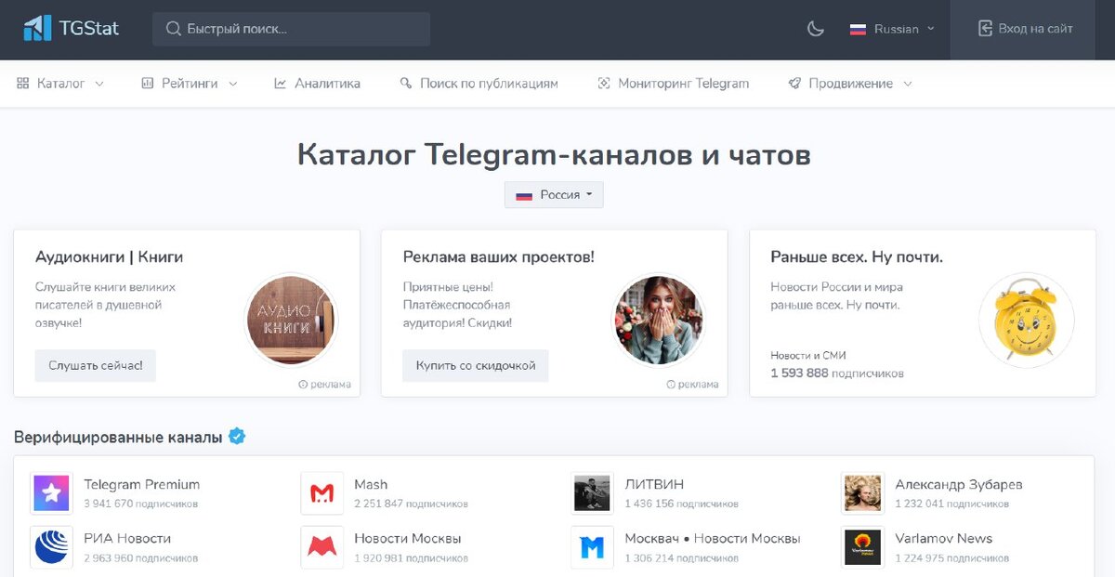Open the Александр Зубарев channel name

(x=959, y=484)
